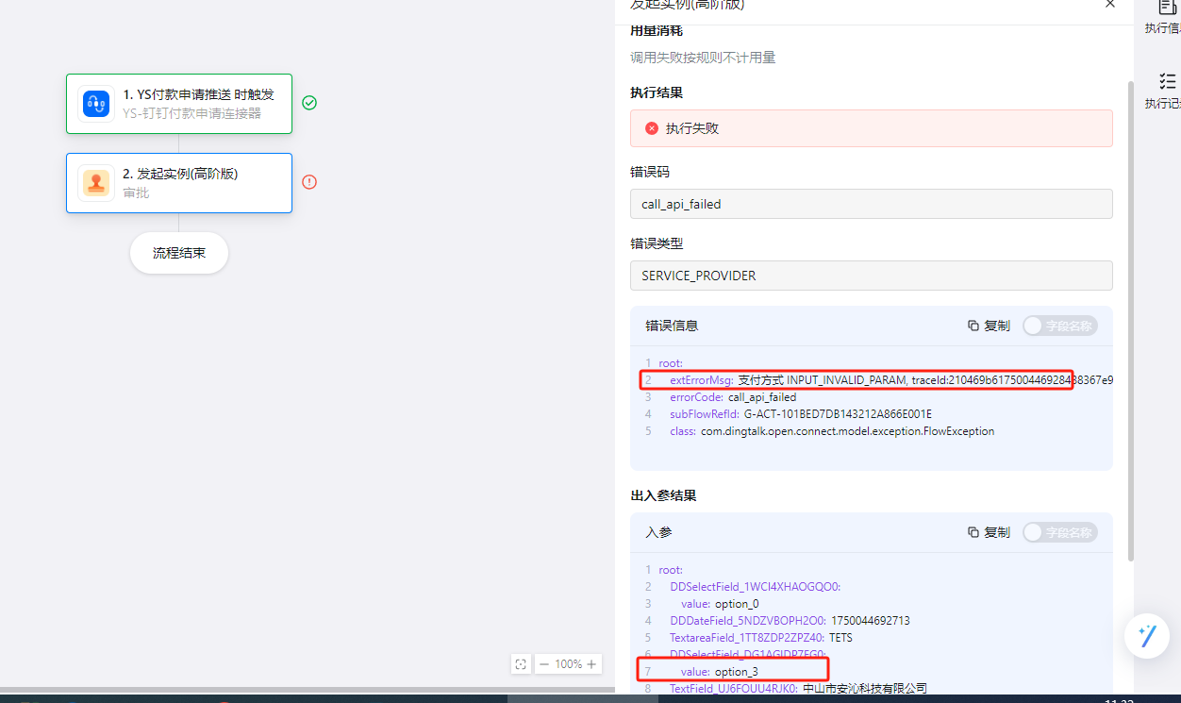1181x703 pixels.
Task: Click the 执行结果 section heading
Action: tap(657, 92)
